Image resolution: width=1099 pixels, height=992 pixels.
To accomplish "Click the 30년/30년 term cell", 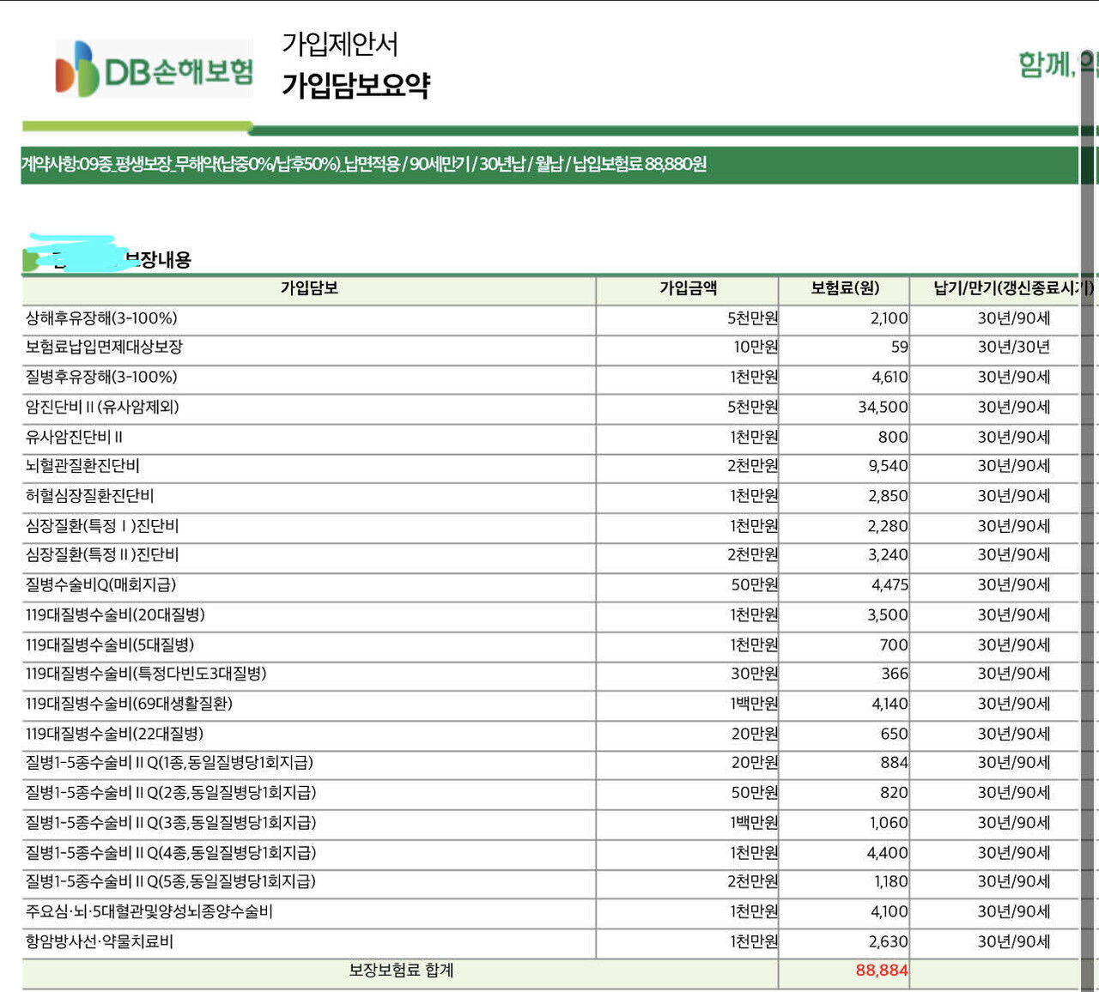I will pyautogui.click(x=1013, y=348).
